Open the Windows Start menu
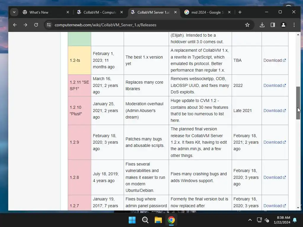The height and width of the screenshot is (227, 303). pos(132,220)
